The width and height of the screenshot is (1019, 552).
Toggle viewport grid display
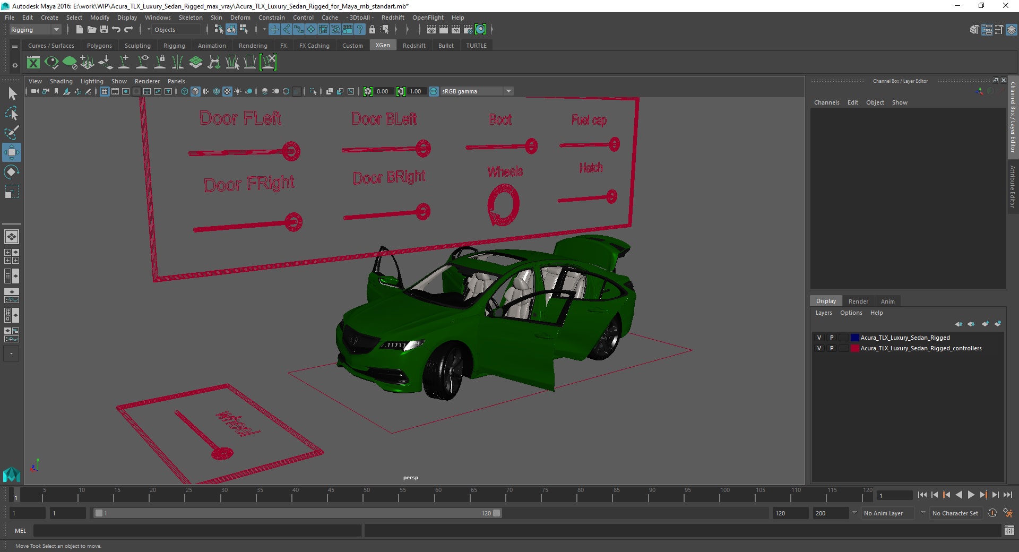click(105, 91)
